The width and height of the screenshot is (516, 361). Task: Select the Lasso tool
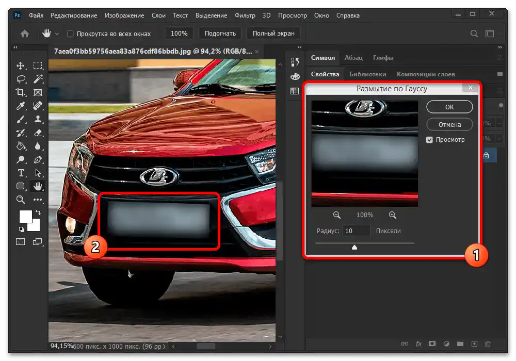coord(21,79)
